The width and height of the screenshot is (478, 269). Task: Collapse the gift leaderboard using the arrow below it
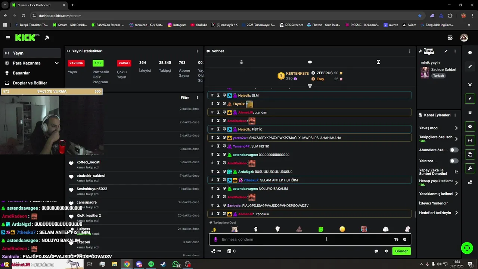[x=310, y=86]
